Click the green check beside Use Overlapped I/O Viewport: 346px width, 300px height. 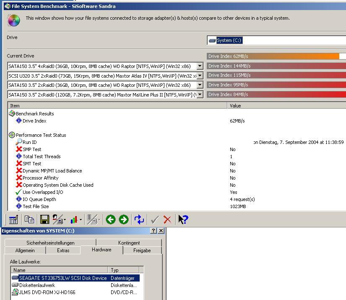pos(19,192)
